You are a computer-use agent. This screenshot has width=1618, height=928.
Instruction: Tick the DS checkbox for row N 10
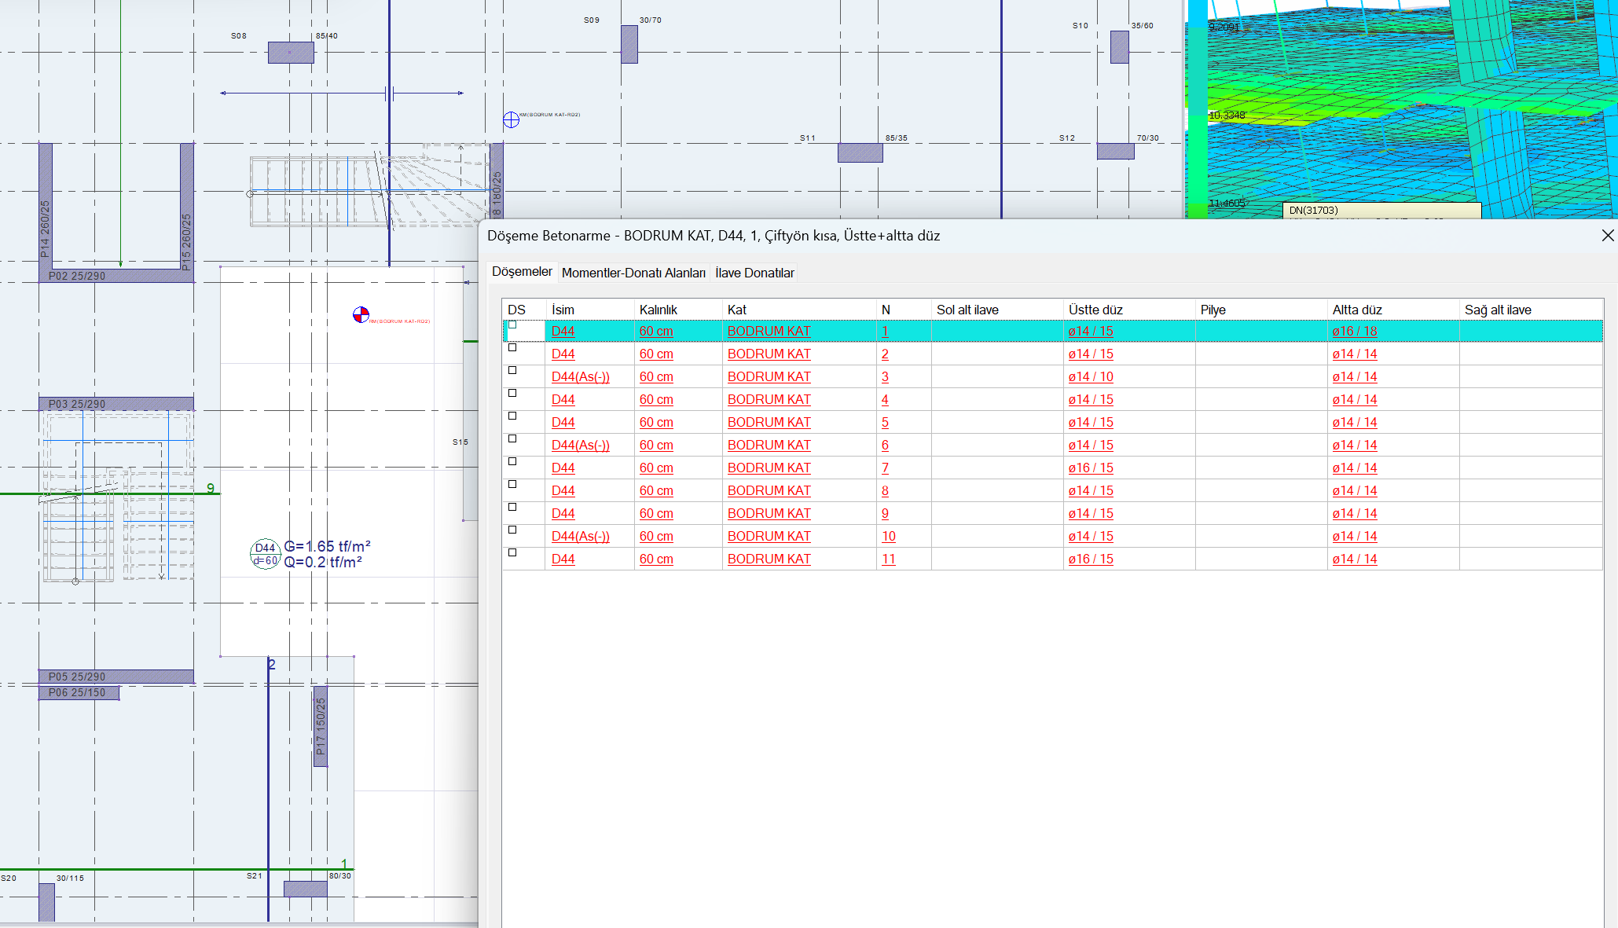pyautogui.click(x=512, y=530)
